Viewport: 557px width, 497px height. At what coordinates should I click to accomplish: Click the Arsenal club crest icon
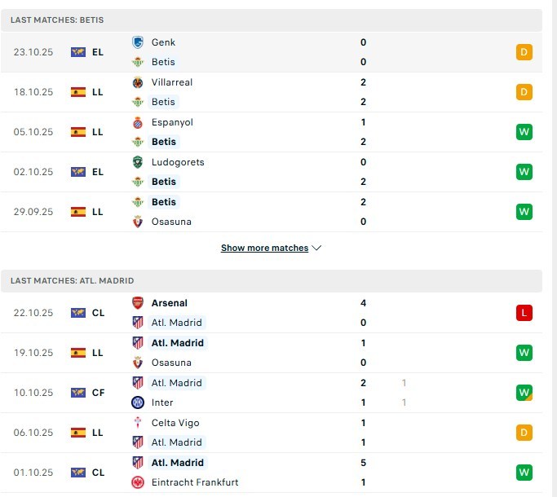[x=138, y=303]
